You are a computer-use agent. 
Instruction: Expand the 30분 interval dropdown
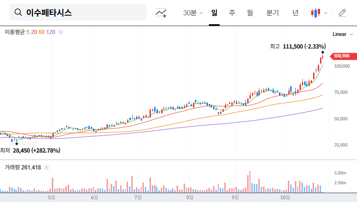pyautogui.click(x=201, y=13)
